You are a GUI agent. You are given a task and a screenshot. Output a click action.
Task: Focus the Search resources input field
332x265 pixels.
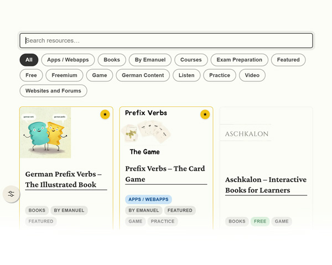[166, 40]
